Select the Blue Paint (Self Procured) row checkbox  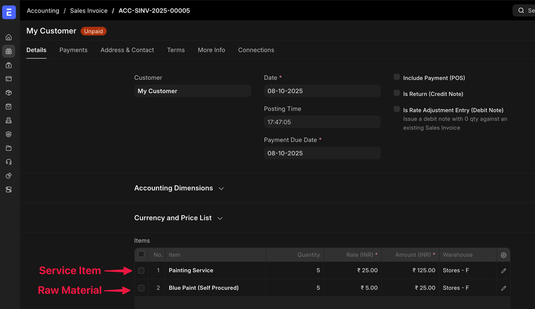pyautogui.click(x=141, y=288)
